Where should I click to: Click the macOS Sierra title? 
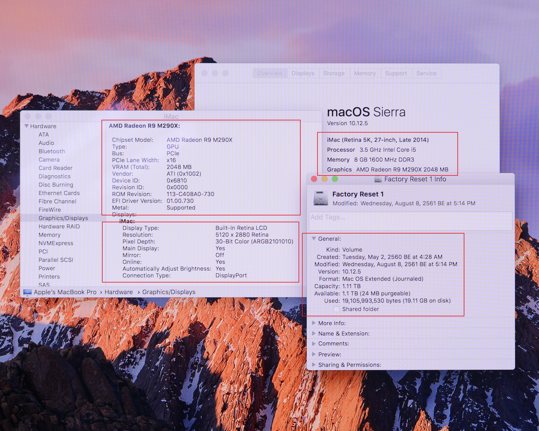[x=366, y=112]
